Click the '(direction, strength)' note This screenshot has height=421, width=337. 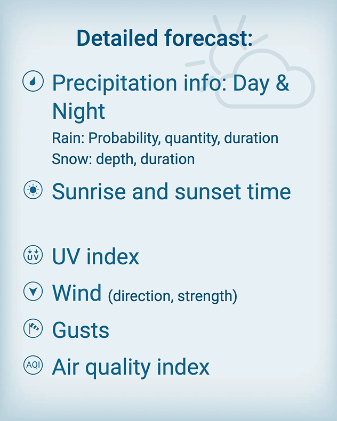click(172, 295)
